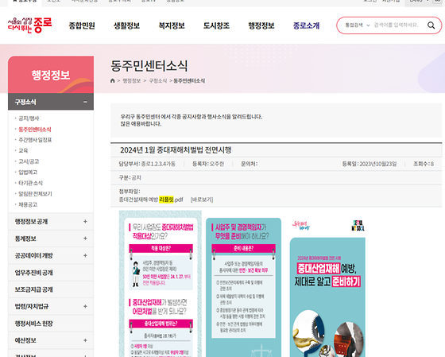445x357 pixels.
Task: Open 알림판 전체보기 in the sidebar
Action: click(x=35, y=194)
